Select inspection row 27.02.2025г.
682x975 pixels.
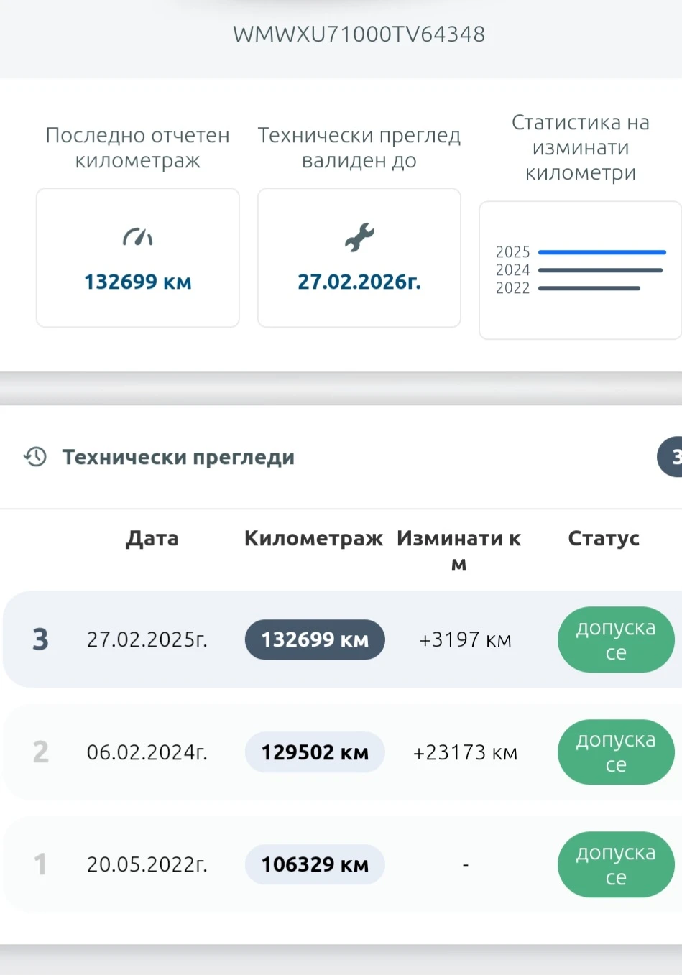tap(147, 639)
